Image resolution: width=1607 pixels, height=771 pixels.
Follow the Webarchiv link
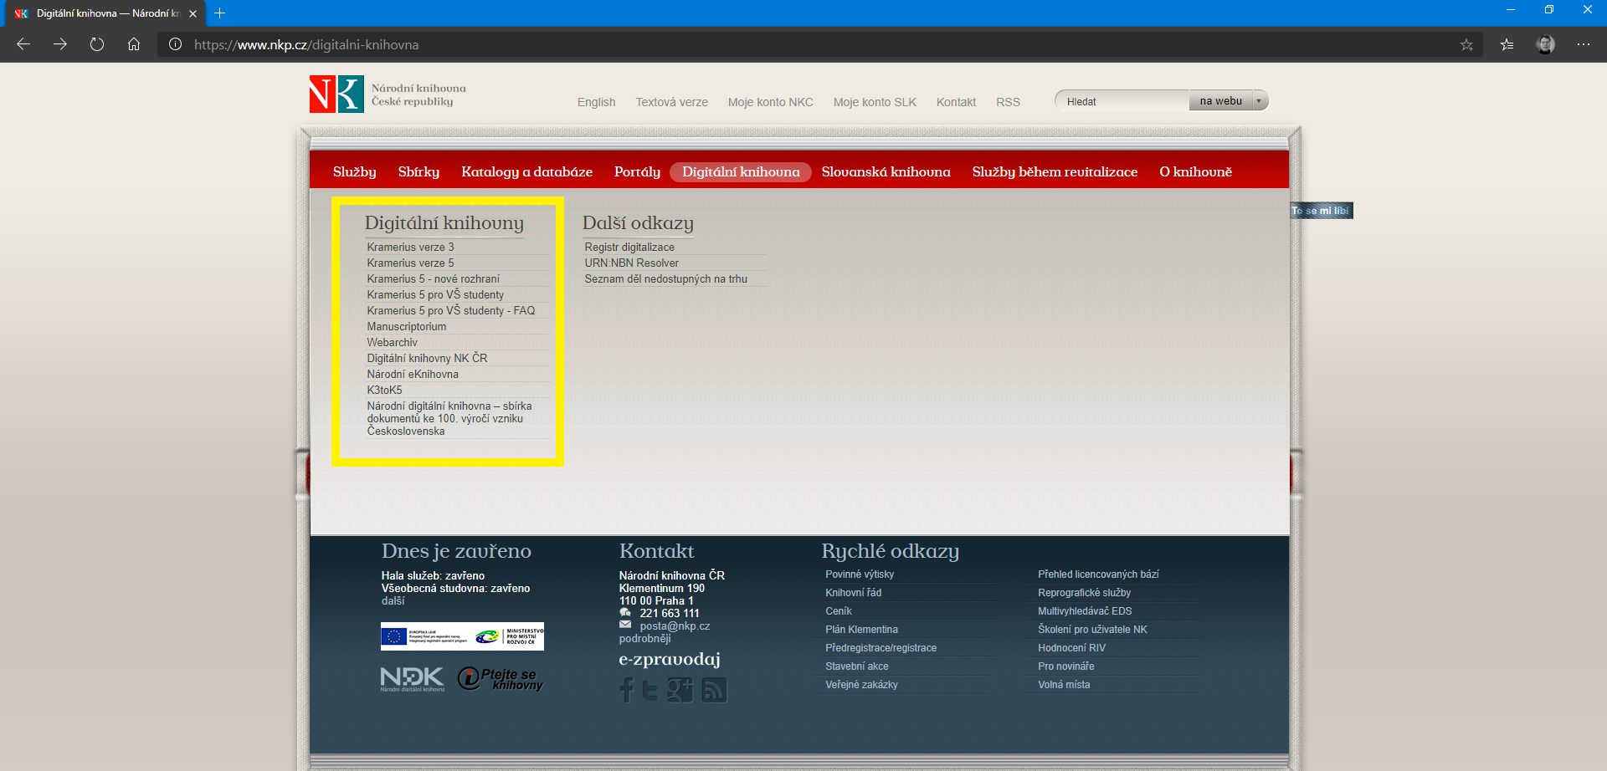click(392, 343)
